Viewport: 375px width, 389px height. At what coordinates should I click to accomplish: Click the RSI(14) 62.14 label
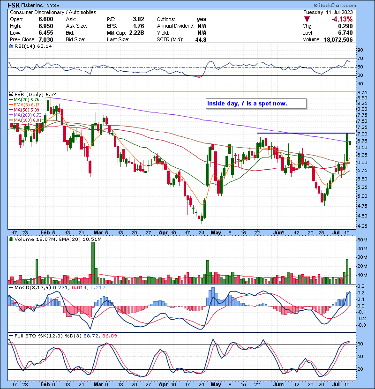33,46
